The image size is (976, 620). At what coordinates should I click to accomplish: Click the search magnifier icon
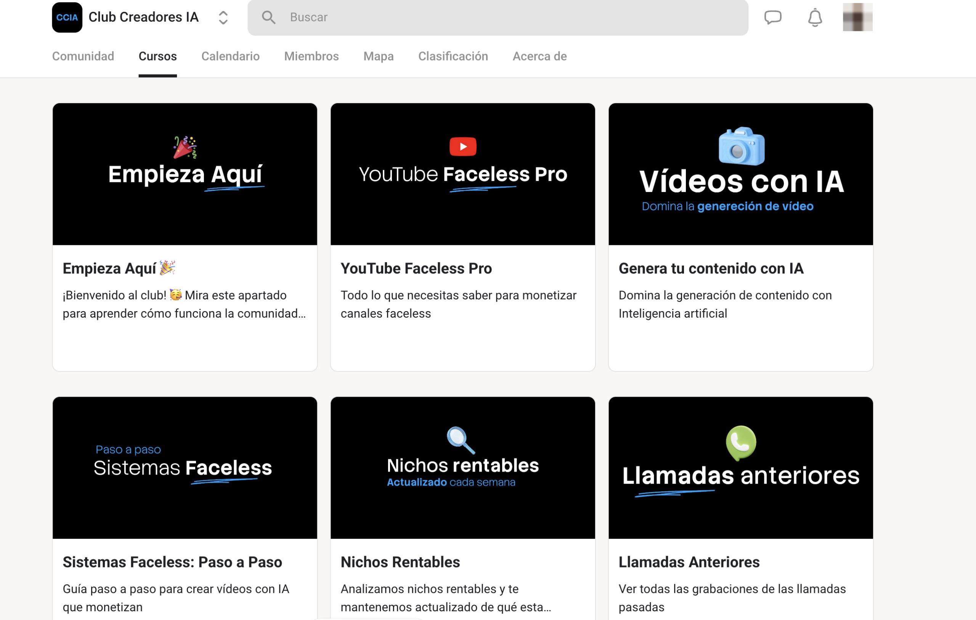268,17
